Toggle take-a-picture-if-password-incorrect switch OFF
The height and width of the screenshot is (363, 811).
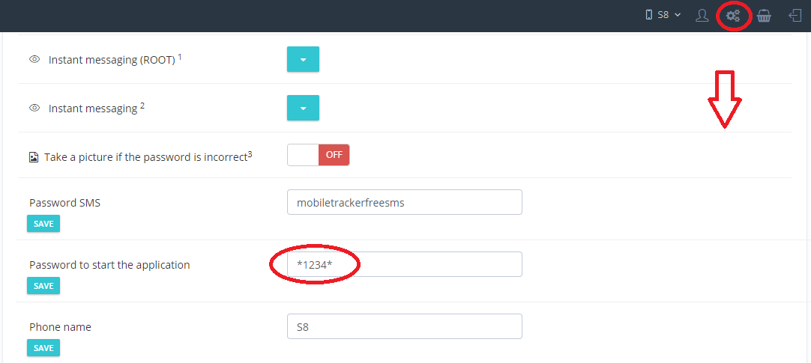(319, 155)
